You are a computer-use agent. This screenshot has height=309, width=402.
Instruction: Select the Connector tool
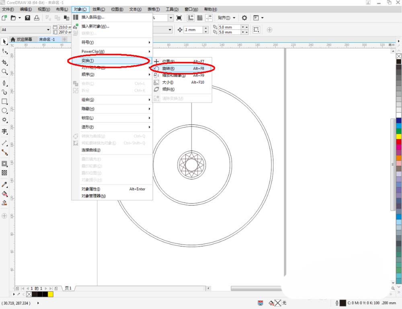coord(4,152)
